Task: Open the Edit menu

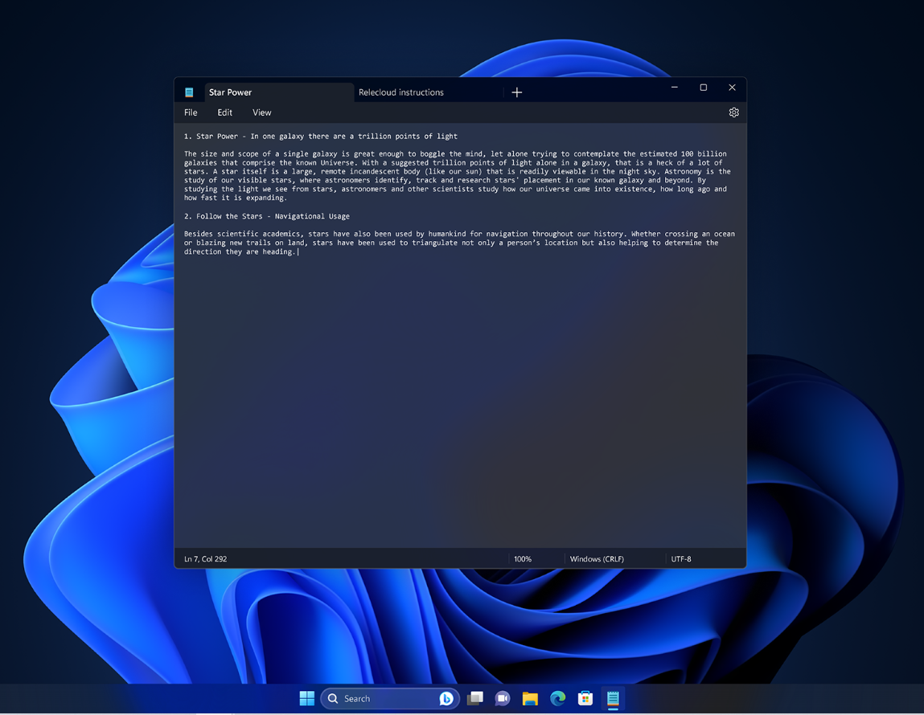Action: click(x=224, y=112)
